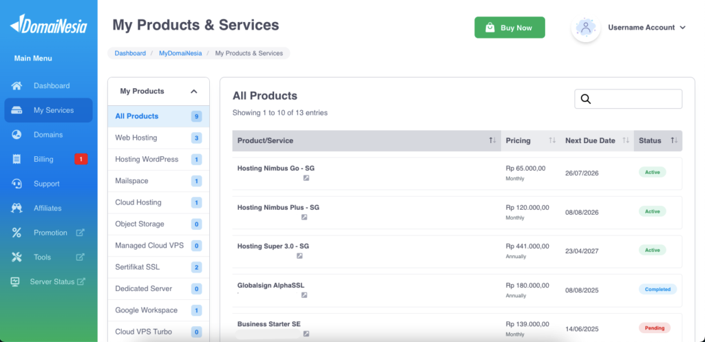Open the Username Account dropdown

646,28
